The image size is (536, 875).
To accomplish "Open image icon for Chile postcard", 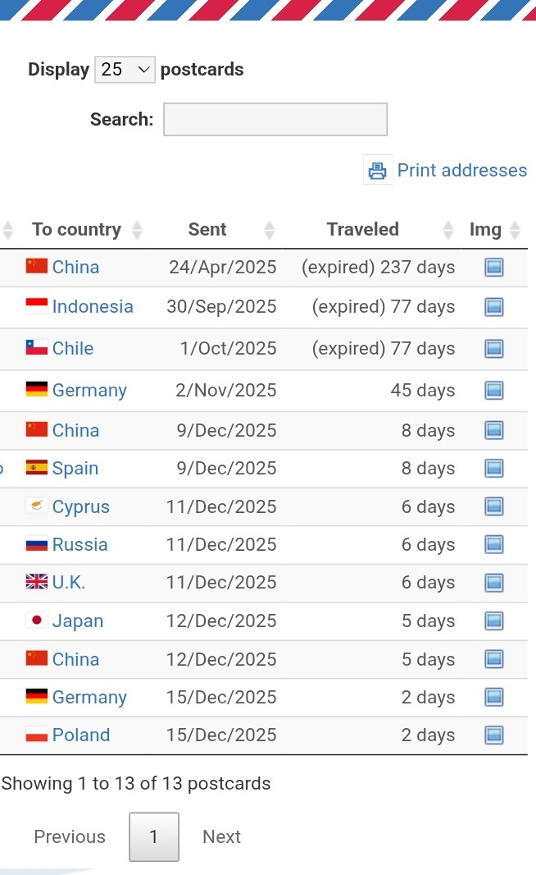I will [x=493, y=349].
